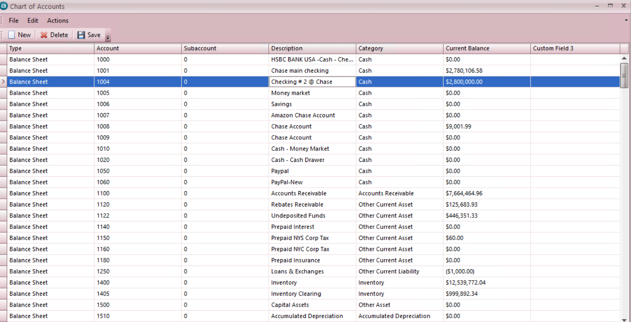Click the Save floppy disk icon
Viewport: 631px width, 322px height.
(81, 35)
